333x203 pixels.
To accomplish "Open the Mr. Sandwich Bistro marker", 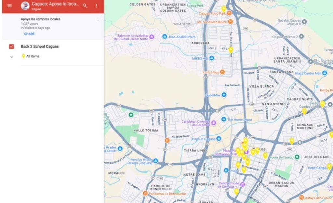I will (x=231, y=22).
